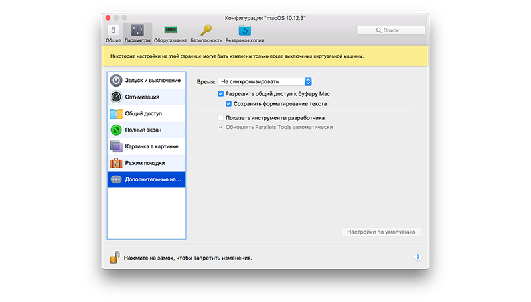The height and width of the screenshot is (302, 531).
Task: Select Режим поездки sidebar item
Action: pyautogui.click(x=146, y=162)
